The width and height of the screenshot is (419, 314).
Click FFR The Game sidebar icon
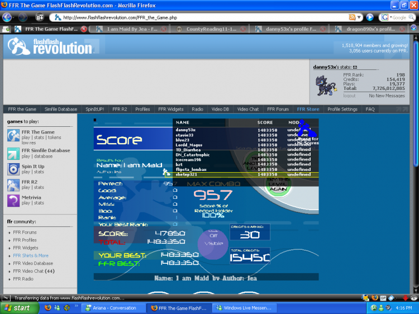tap(13, 135)
